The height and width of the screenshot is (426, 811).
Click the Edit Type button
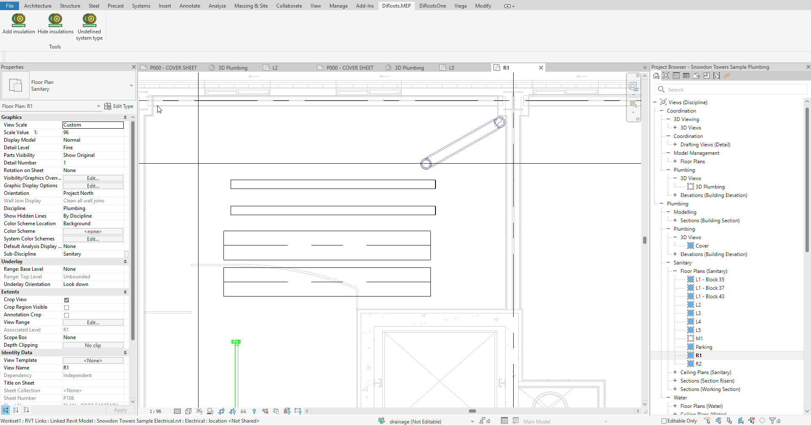click(119, 106)
